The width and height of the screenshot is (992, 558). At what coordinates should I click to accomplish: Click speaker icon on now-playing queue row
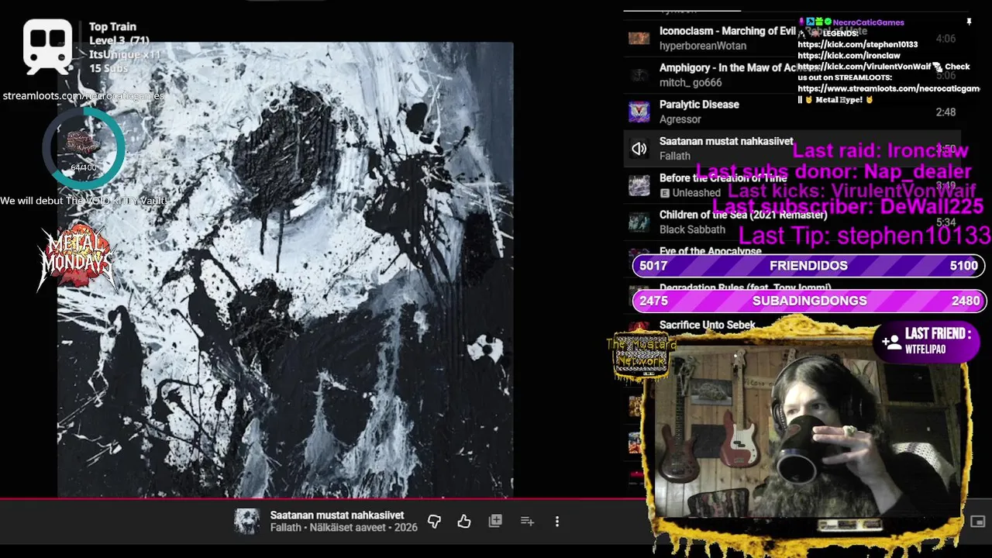pos(639,149)
